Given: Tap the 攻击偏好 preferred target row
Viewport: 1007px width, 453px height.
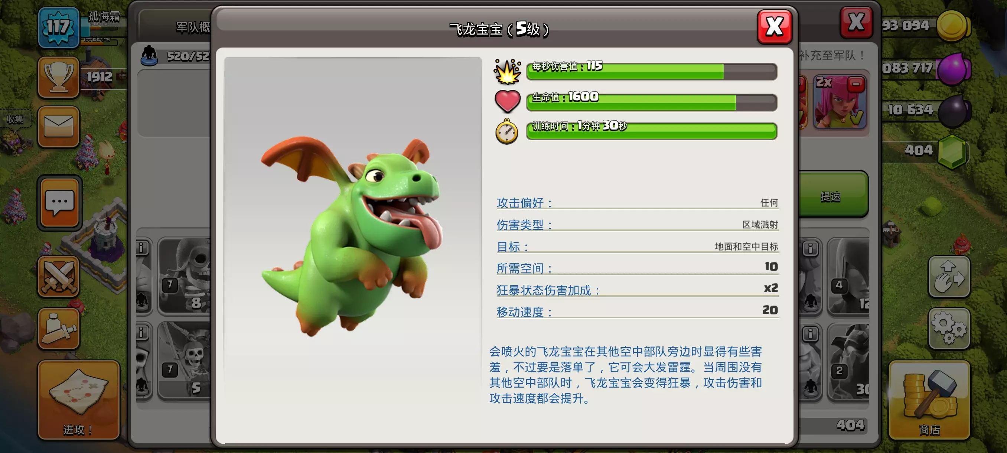Looking at the screenshot, I should (x=638, y=202).
